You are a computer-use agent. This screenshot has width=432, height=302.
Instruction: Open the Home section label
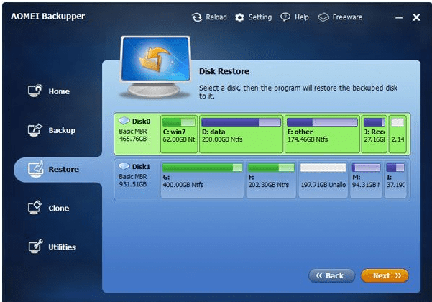59,91
